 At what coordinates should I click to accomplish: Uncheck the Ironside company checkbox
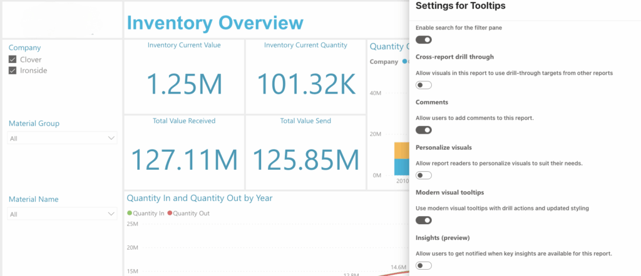(13, 71)
